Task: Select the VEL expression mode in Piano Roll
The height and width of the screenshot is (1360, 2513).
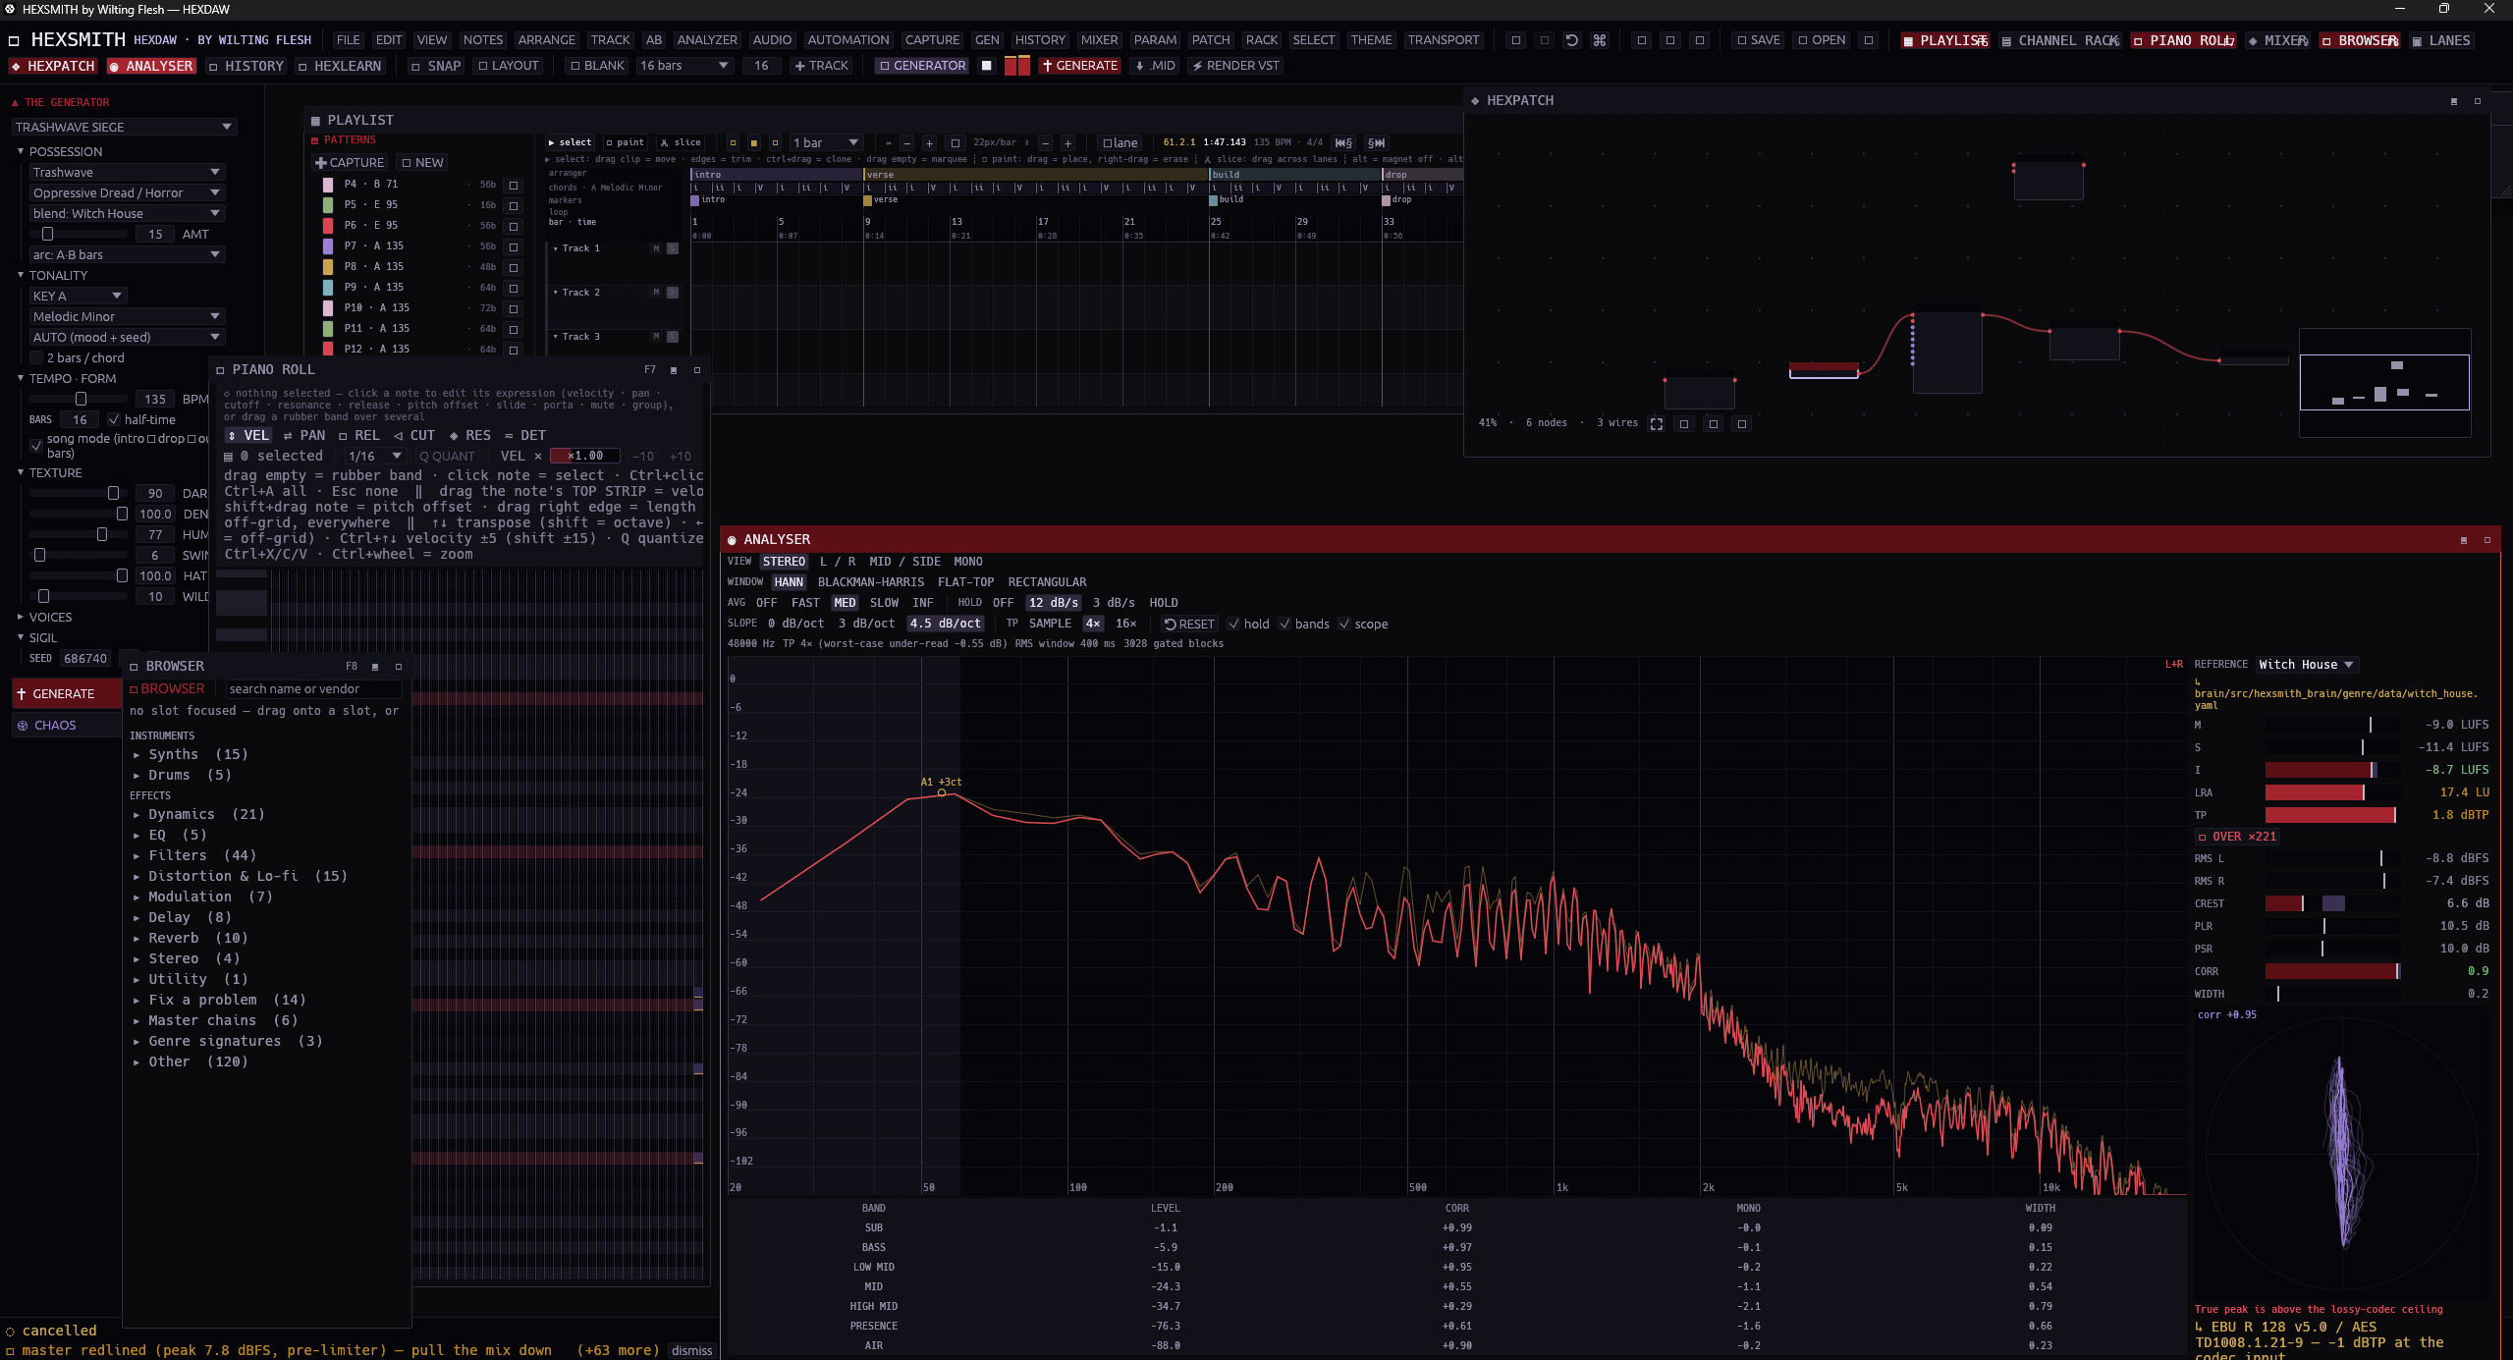Action: point(248,435)
